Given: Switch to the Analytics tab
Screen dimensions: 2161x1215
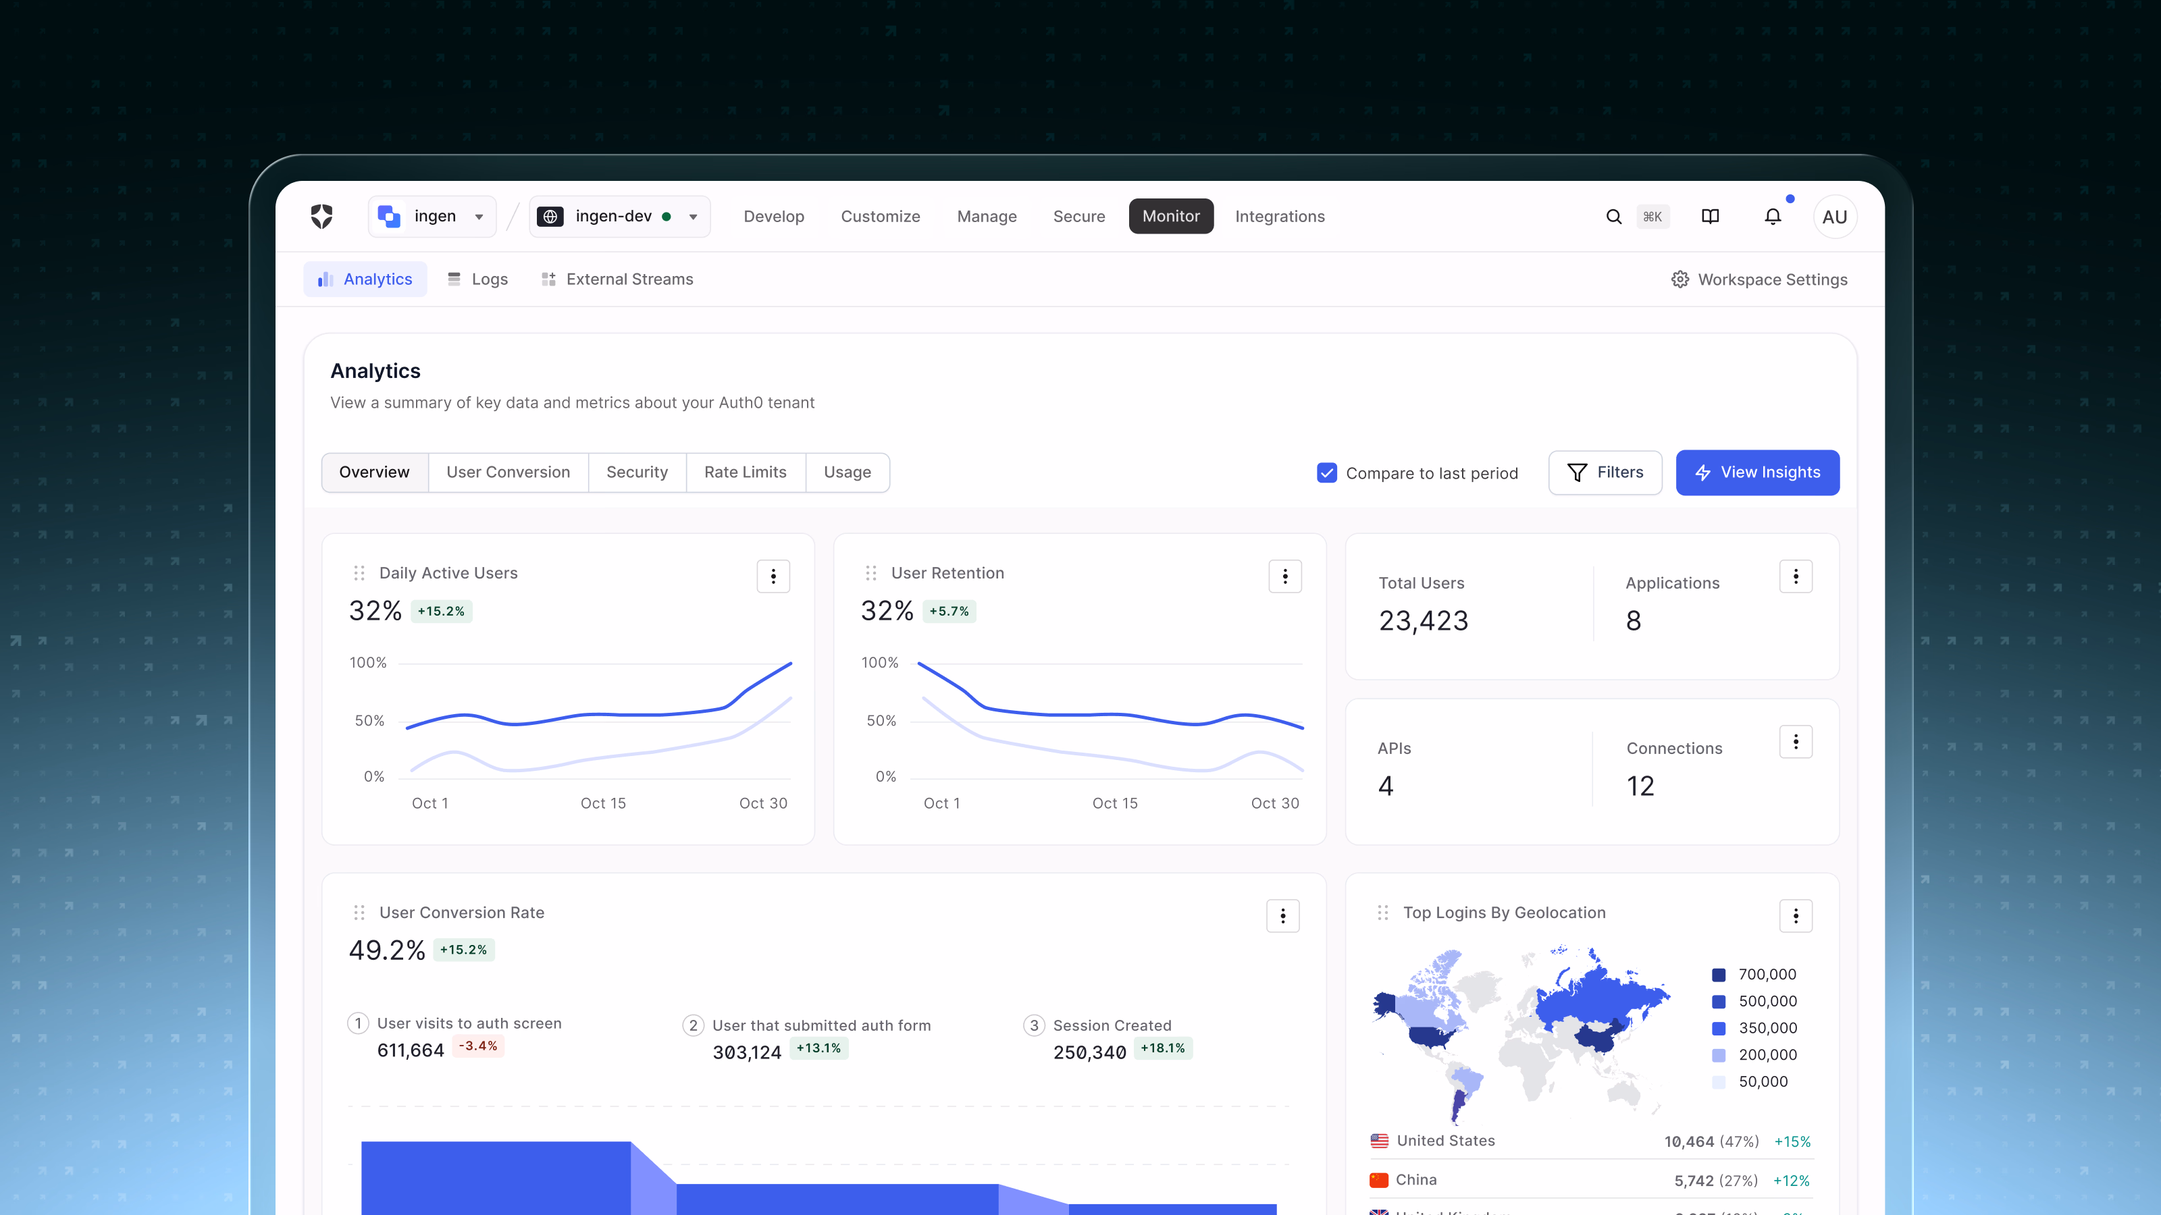Looking at the screenshot, I should point(365,279).
